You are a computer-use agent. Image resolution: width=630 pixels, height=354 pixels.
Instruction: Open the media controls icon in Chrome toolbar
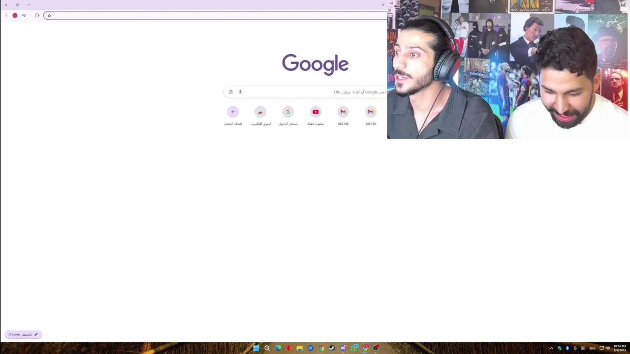point(24,15)
